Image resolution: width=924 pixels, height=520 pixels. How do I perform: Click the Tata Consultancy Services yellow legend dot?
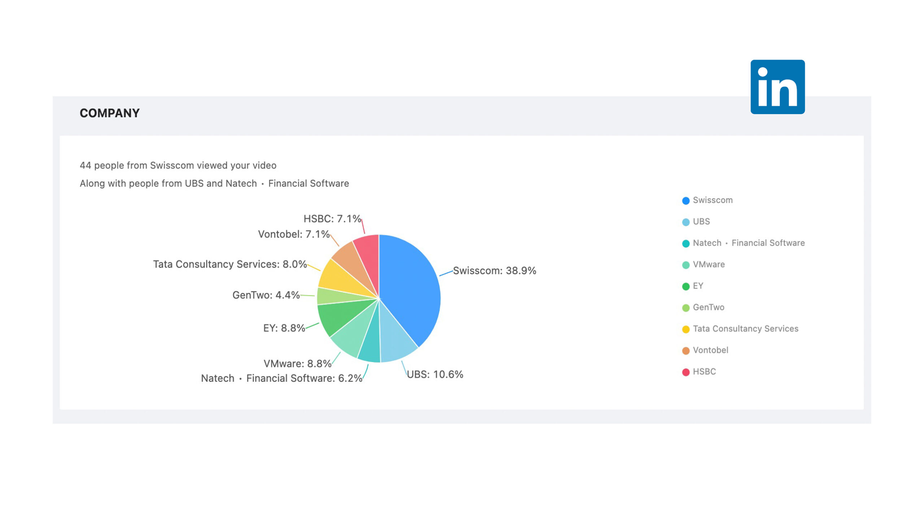(x=686, y=329)
